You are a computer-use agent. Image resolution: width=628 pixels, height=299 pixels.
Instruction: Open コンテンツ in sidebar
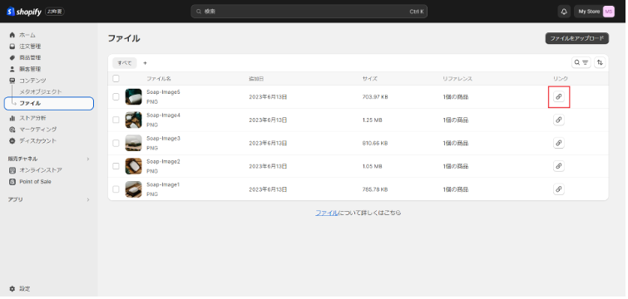tap(32, 81)
